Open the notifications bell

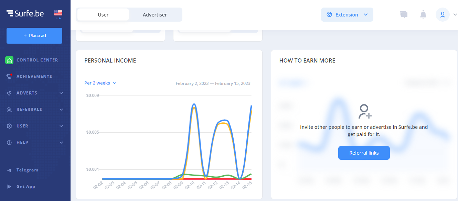pos(423,14)
